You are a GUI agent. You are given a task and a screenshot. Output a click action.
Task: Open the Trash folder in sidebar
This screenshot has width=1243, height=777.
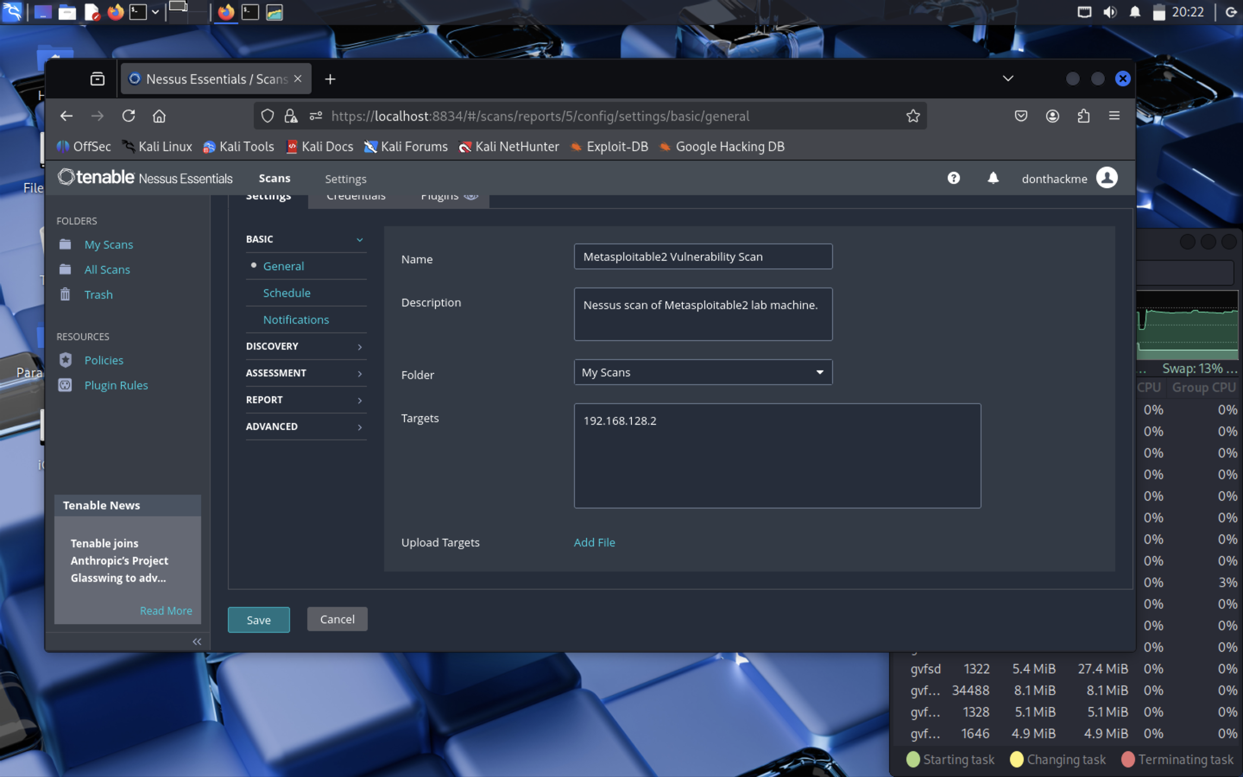pyautogui.click(x=98, y=294)
